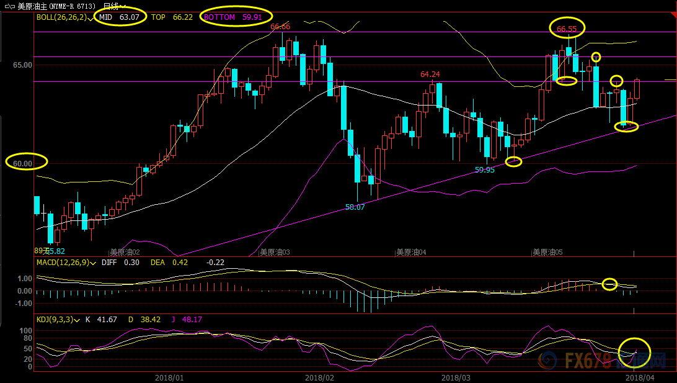Select the 美原油04 contract marker

click(410, 253)
